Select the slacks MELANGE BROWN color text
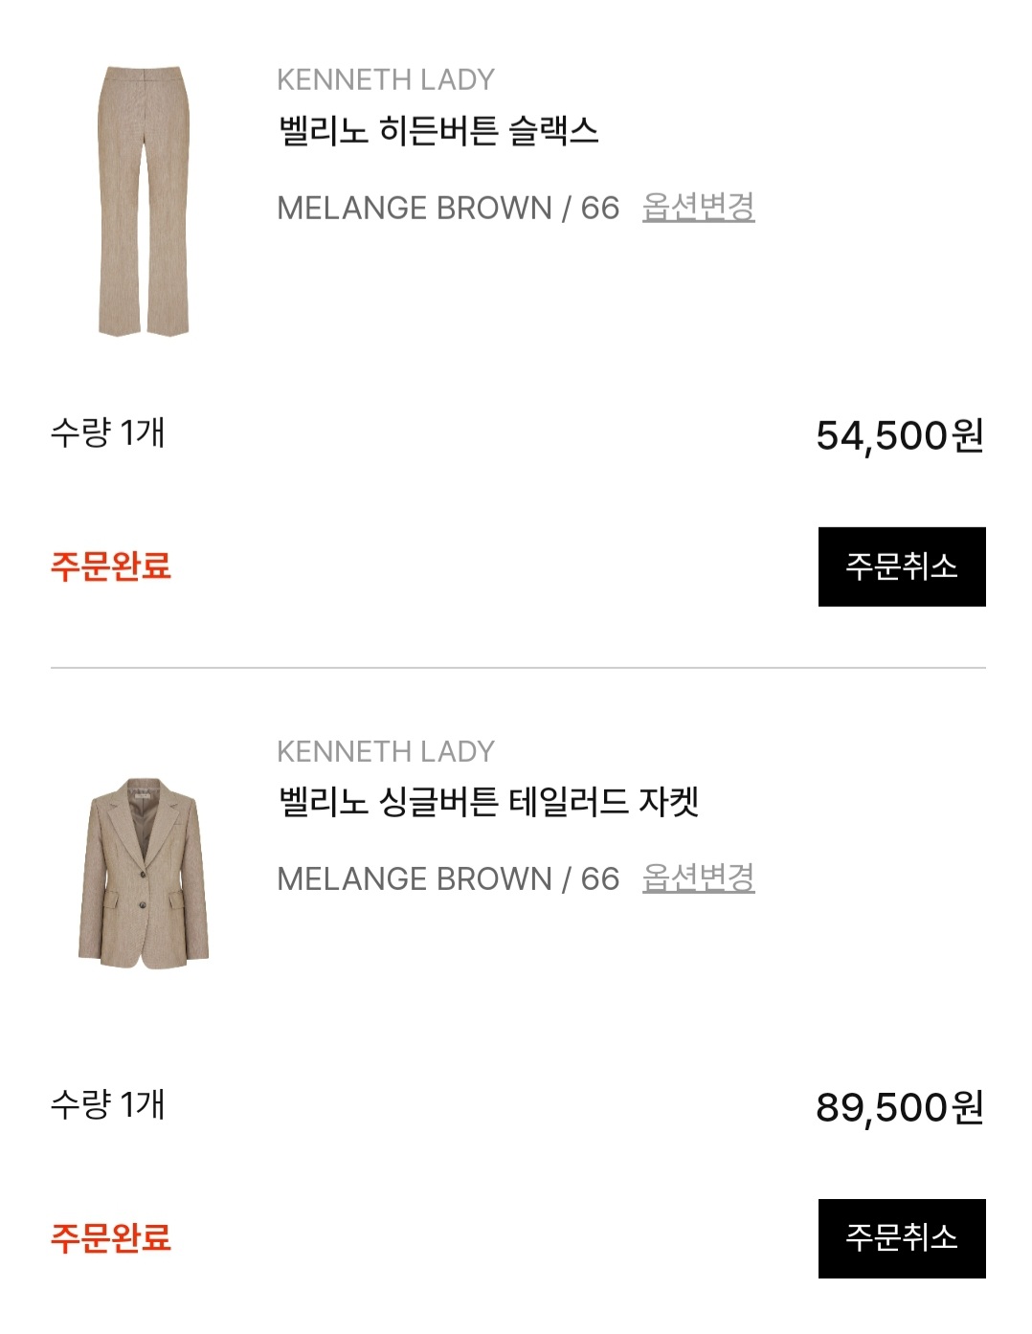The image size is (1032, 1334). [414, 208]
